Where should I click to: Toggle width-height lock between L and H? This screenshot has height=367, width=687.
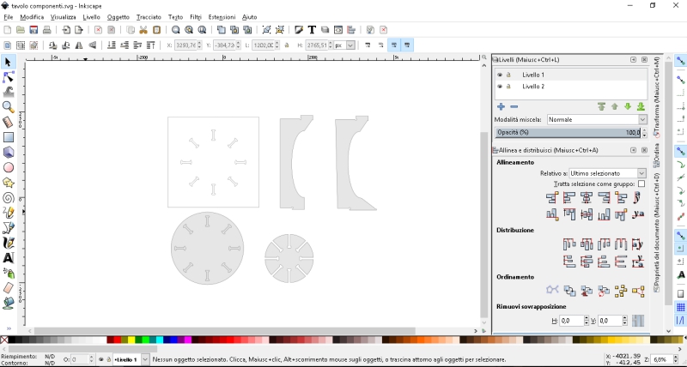[287, 45]
